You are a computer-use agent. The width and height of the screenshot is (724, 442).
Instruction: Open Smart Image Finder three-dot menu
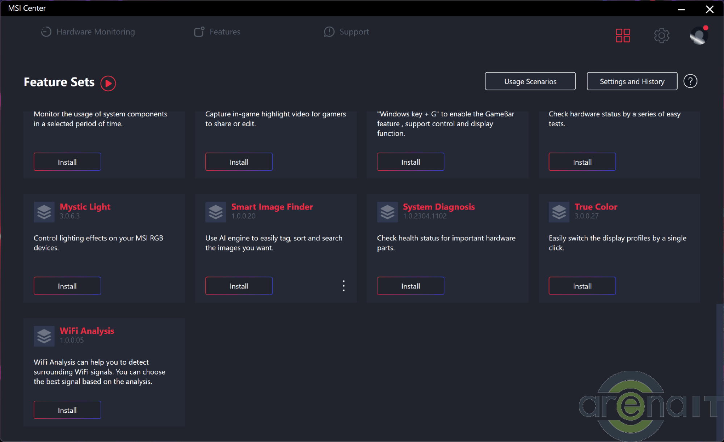click(344, 286)
